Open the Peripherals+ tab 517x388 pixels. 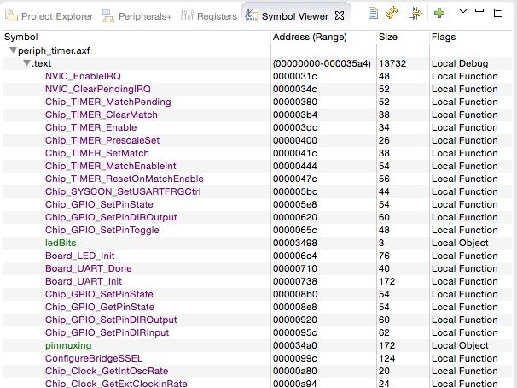137,16
